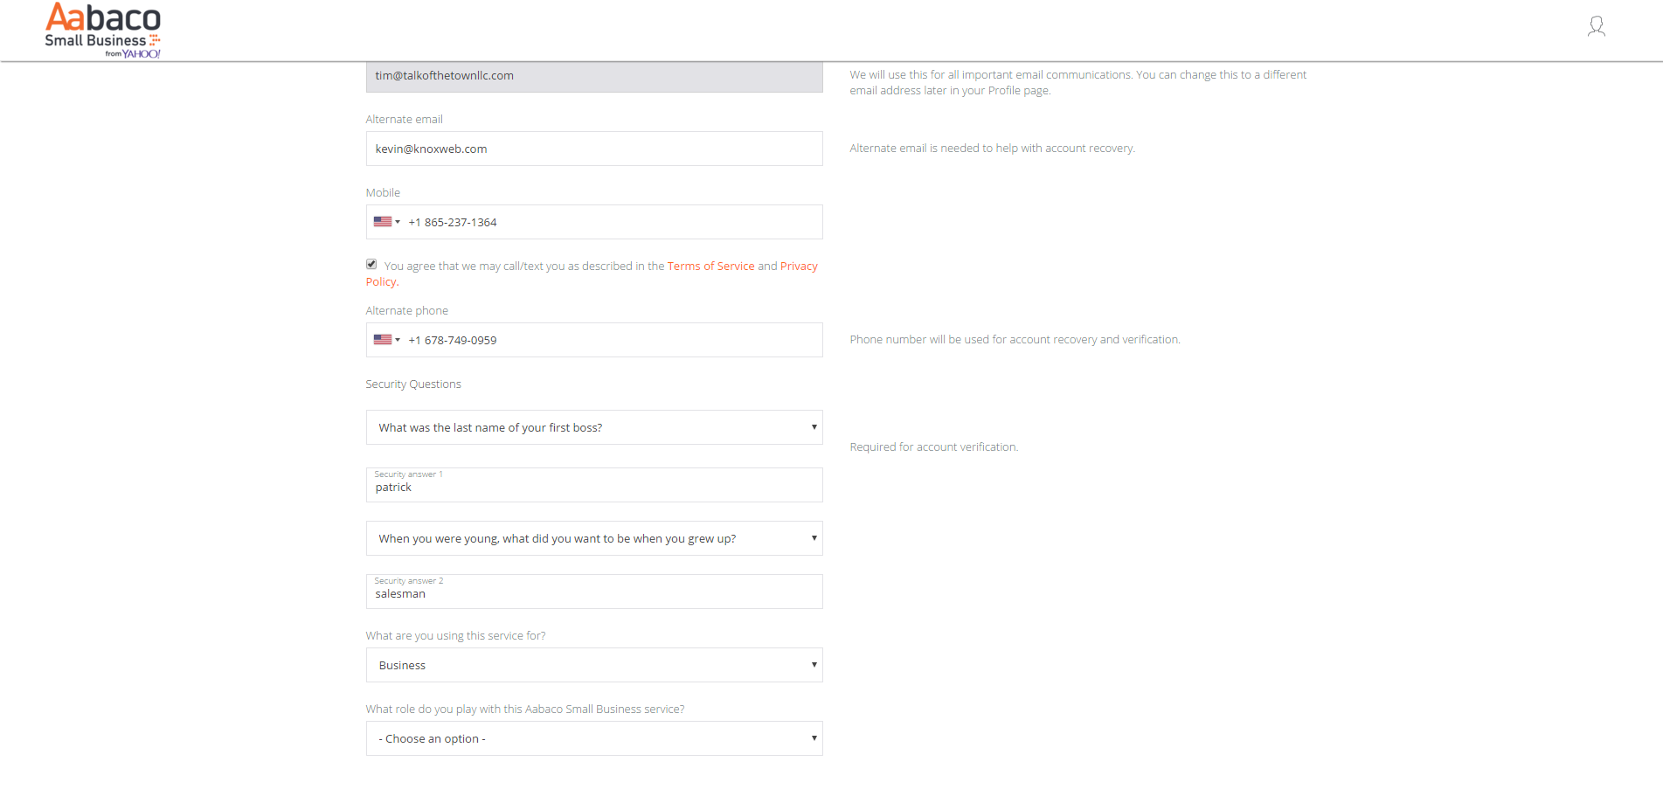Click the arrow on first security question
Image resolution: width=1663 pixels, height=796 pixels.
[x=814, y=427]
